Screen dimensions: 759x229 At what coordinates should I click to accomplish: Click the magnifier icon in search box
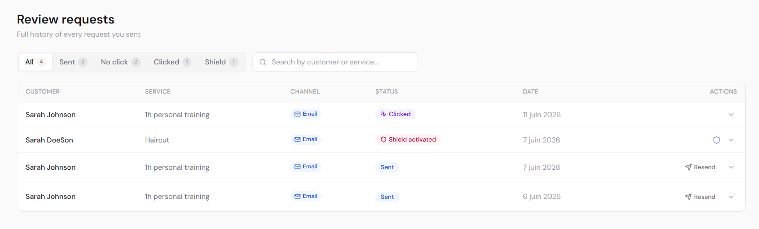[263, 62]
